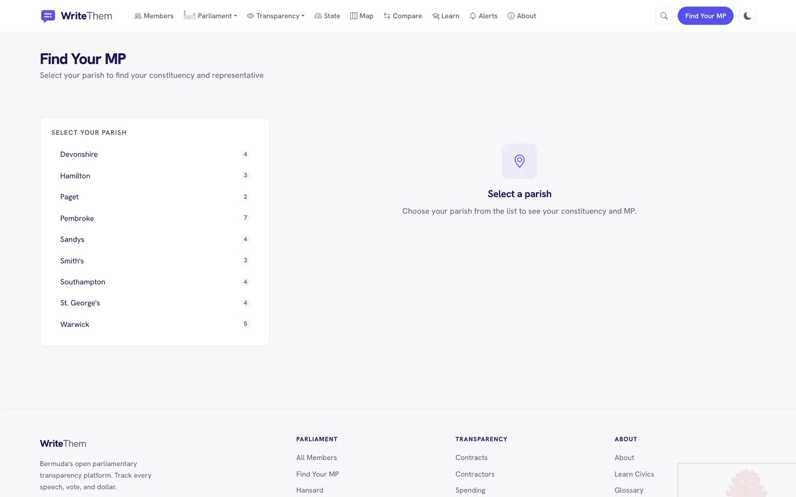
Task: Expand the Parliament dropdown menu
Action: (210, 16)
